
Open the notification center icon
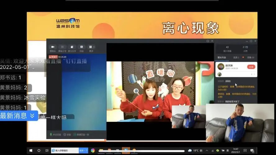(x=252, y=151)
